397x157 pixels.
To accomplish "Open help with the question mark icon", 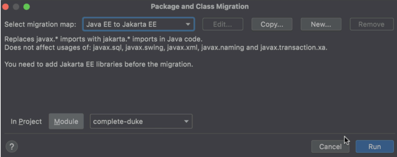I will (12, 147).
